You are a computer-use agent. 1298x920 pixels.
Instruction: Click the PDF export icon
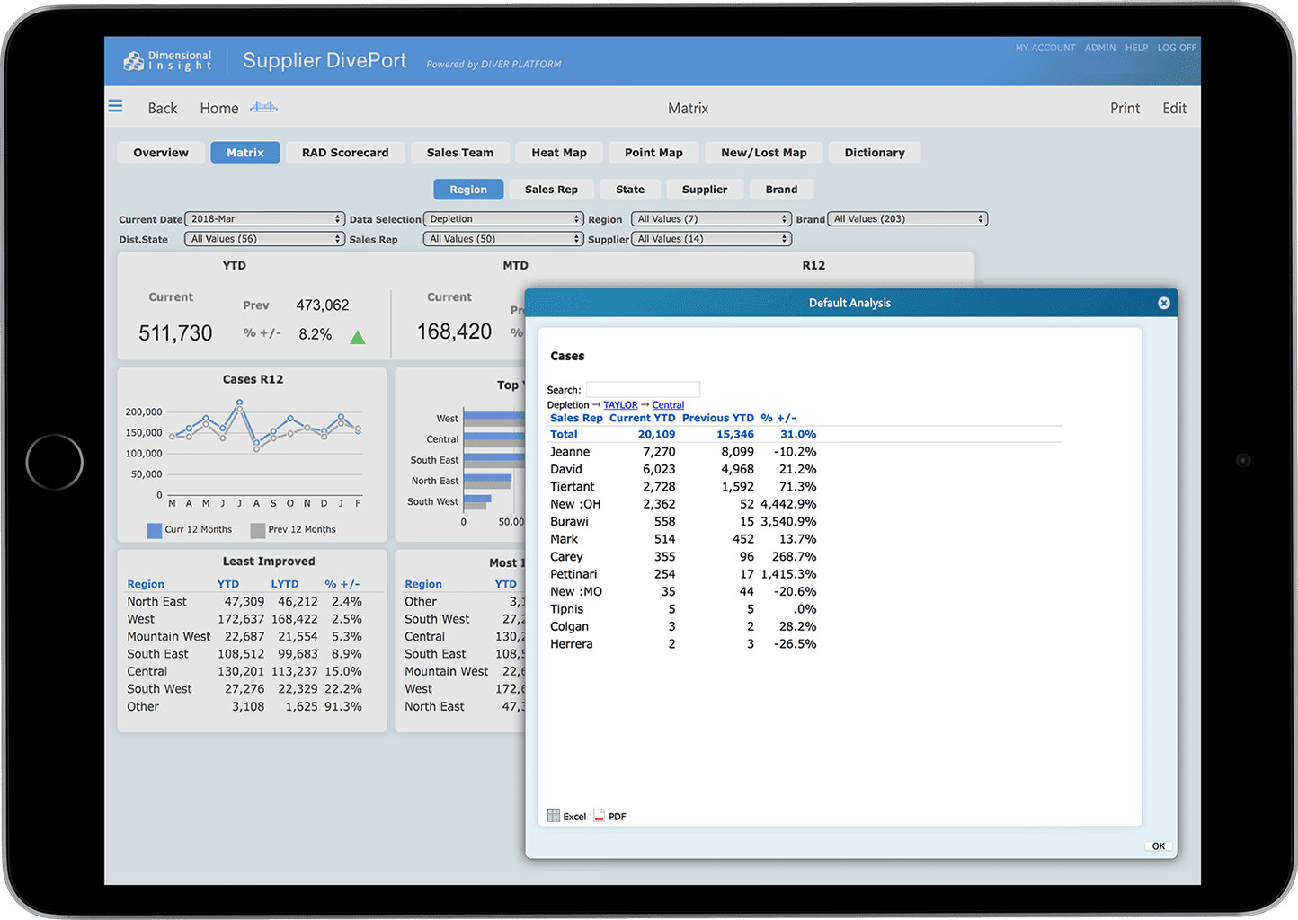pos(599,816)
